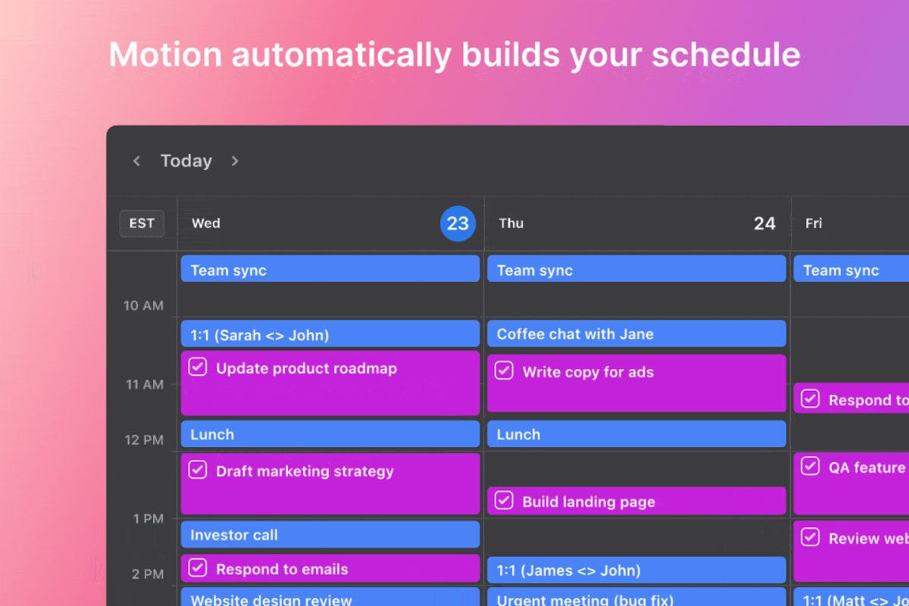Click the checkmark icon on Draft marketing strategy
Screen dimensions: 909x606
197,469
